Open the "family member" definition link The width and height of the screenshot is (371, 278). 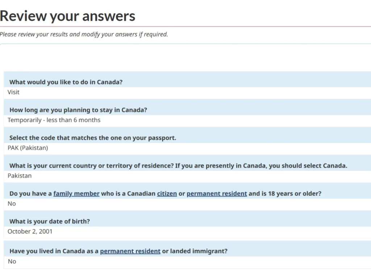[x=76, y=193]
